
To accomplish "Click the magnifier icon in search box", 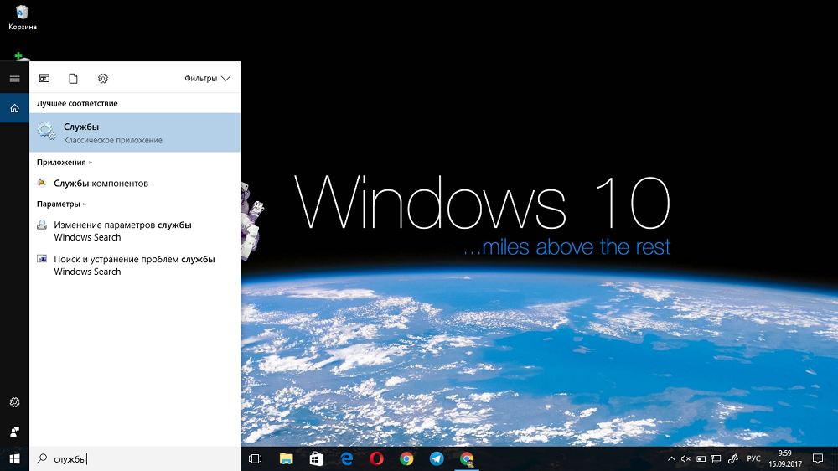I will click(42, 458).
